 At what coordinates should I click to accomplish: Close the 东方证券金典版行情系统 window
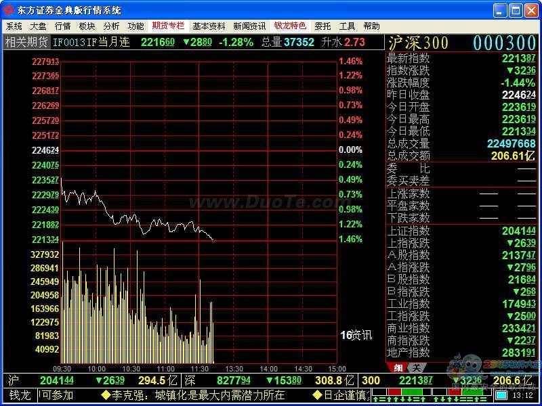coord(532,11)
